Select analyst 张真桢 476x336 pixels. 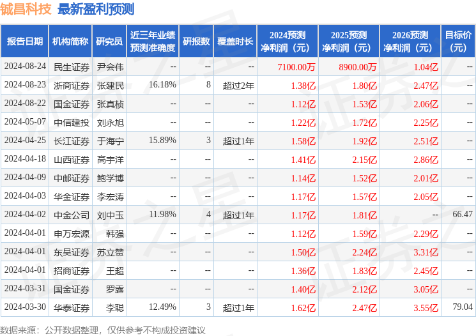point(110,104)
